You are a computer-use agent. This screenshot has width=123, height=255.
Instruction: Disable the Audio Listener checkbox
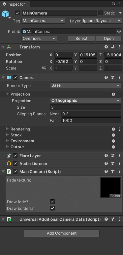tap(15, 163)
